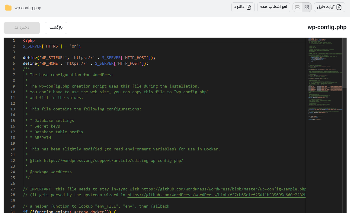Switch to grid view layout icon

(307, 8)
